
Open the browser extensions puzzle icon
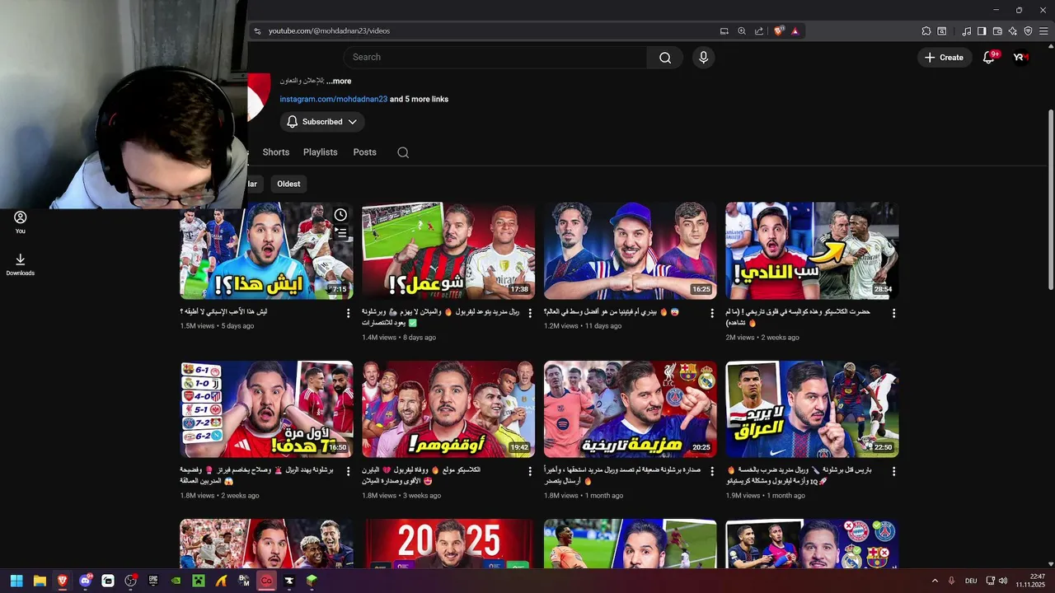point(926,31)
